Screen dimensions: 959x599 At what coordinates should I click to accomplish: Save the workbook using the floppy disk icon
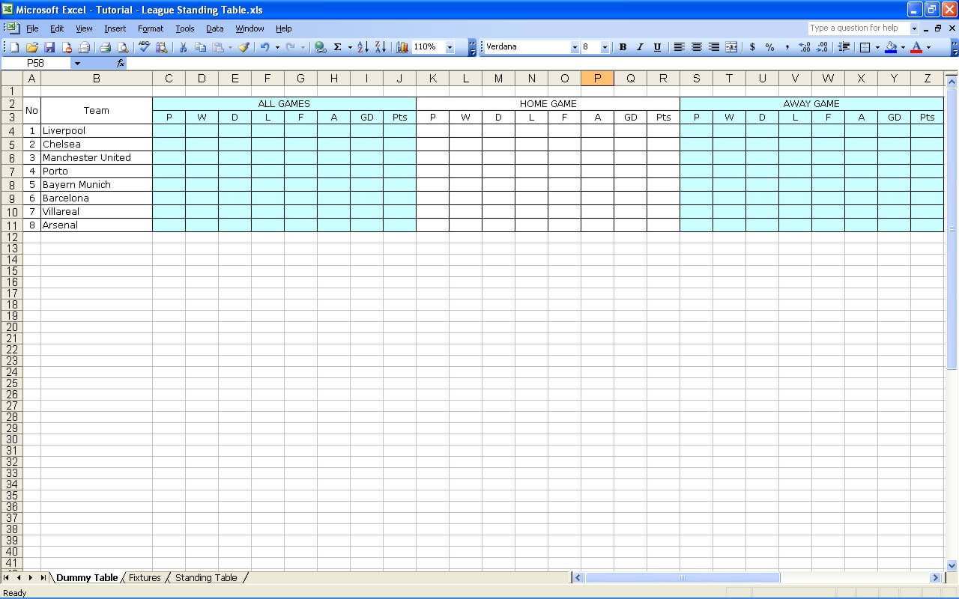point(49,47)
